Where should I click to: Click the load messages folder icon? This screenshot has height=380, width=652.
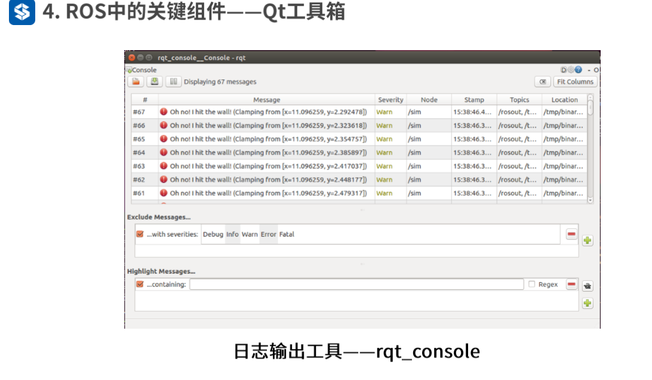tap(136, 81)
